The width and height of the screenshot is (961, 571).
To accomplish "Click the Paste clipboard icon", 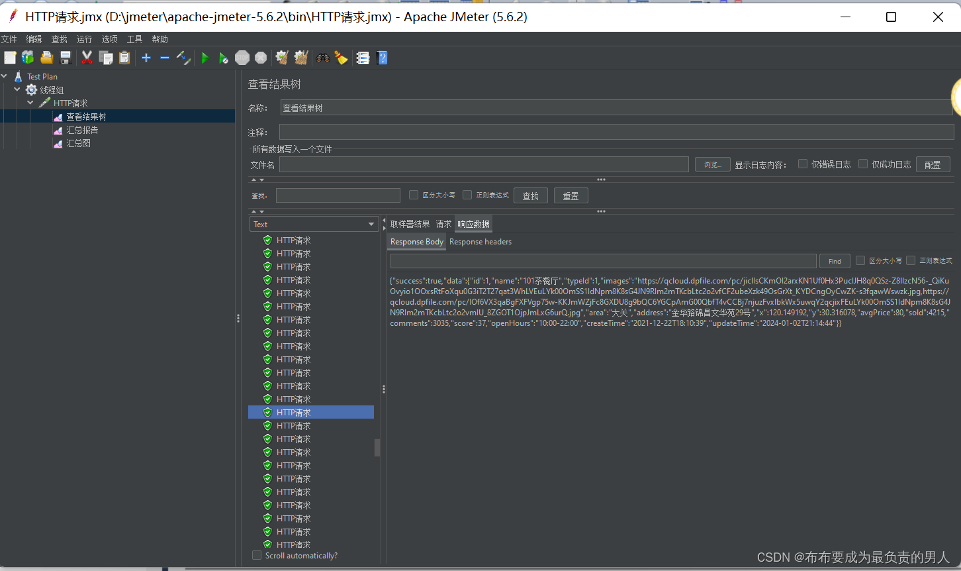I will [x=124, y=58].
